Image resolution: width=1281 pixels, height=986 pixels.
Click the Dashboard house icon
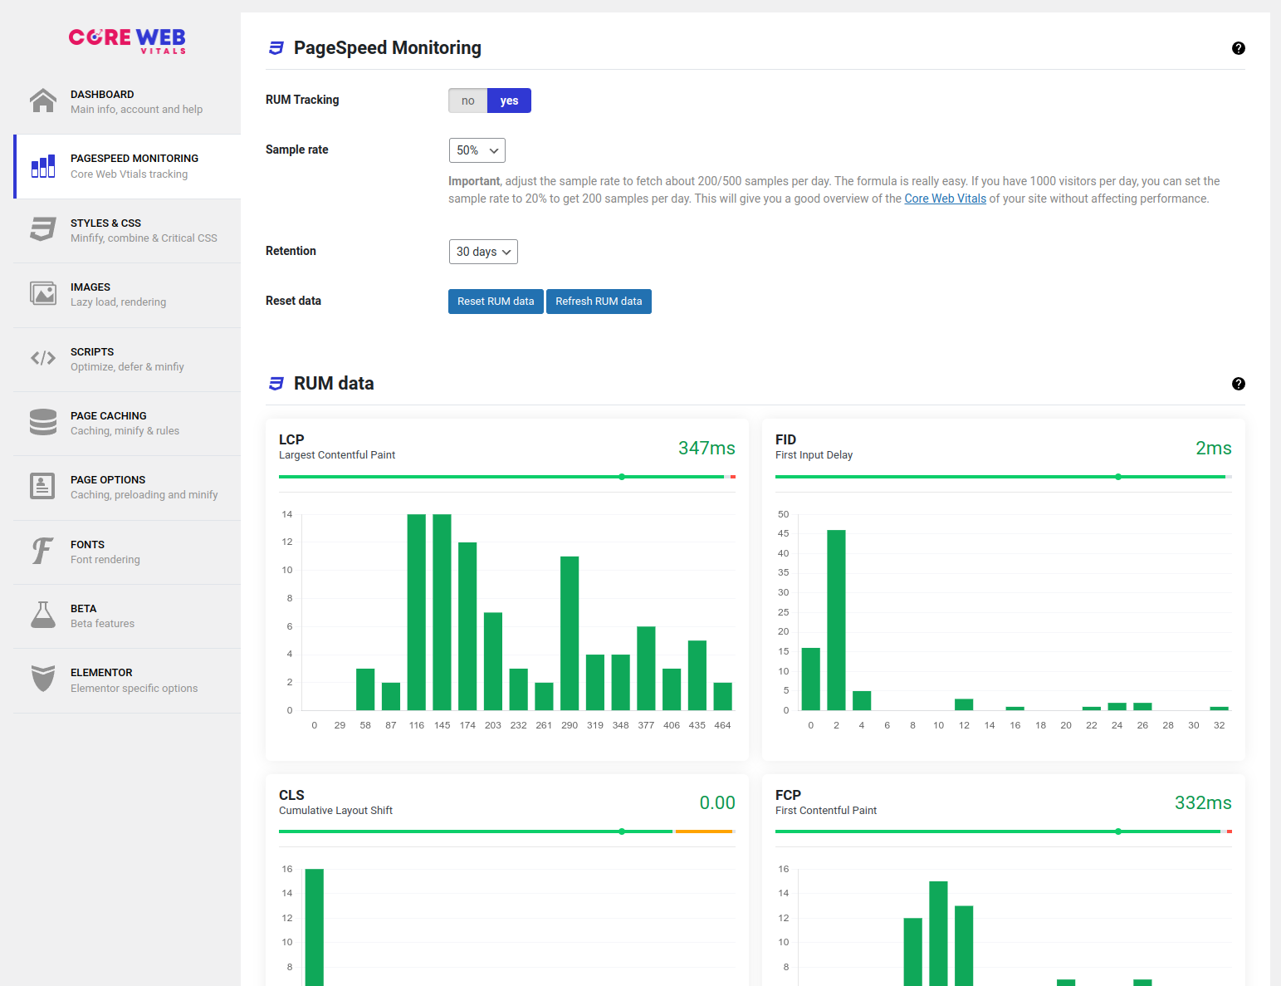[43, 101]
